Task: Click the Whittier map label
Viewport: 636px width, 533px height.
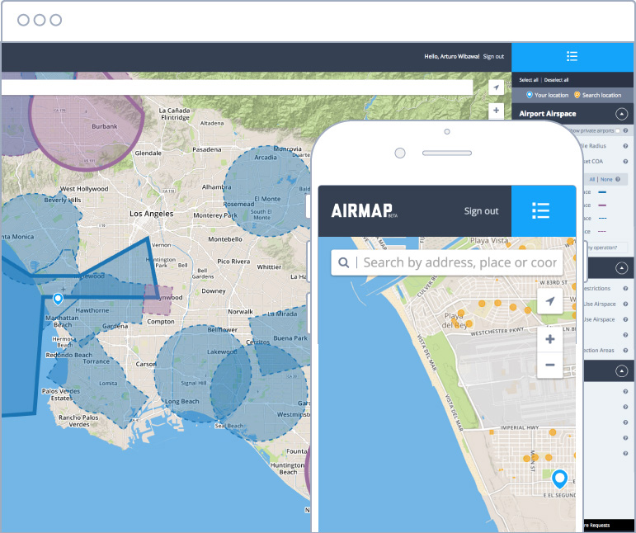Action: 269,266
